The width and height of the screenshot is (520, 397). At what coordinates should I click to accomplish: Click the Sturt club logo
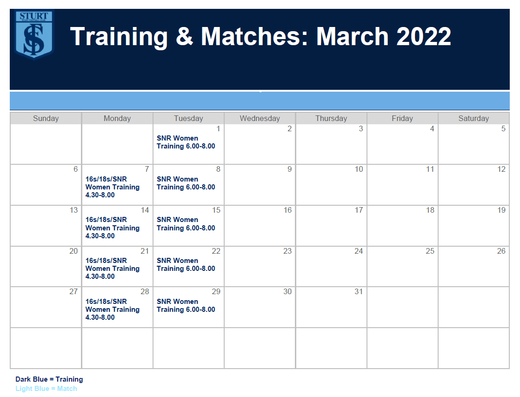click(34, 35)
